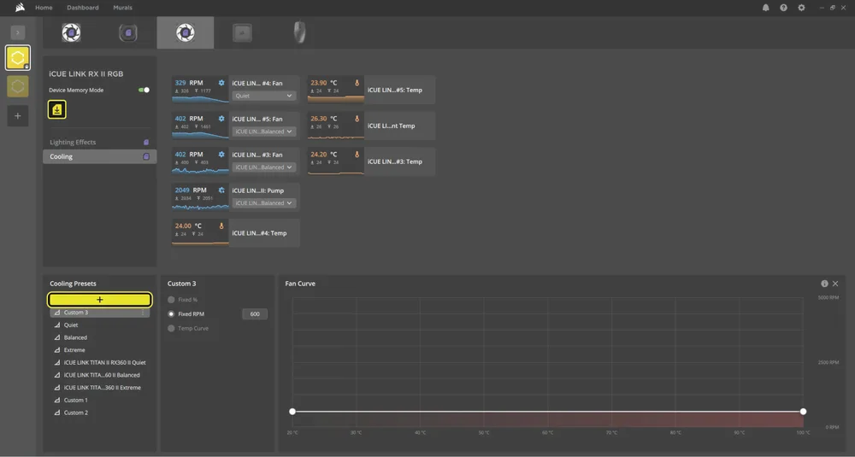Open the Dashboard tab
Screen dimensions: 855x457
[83, 8]
